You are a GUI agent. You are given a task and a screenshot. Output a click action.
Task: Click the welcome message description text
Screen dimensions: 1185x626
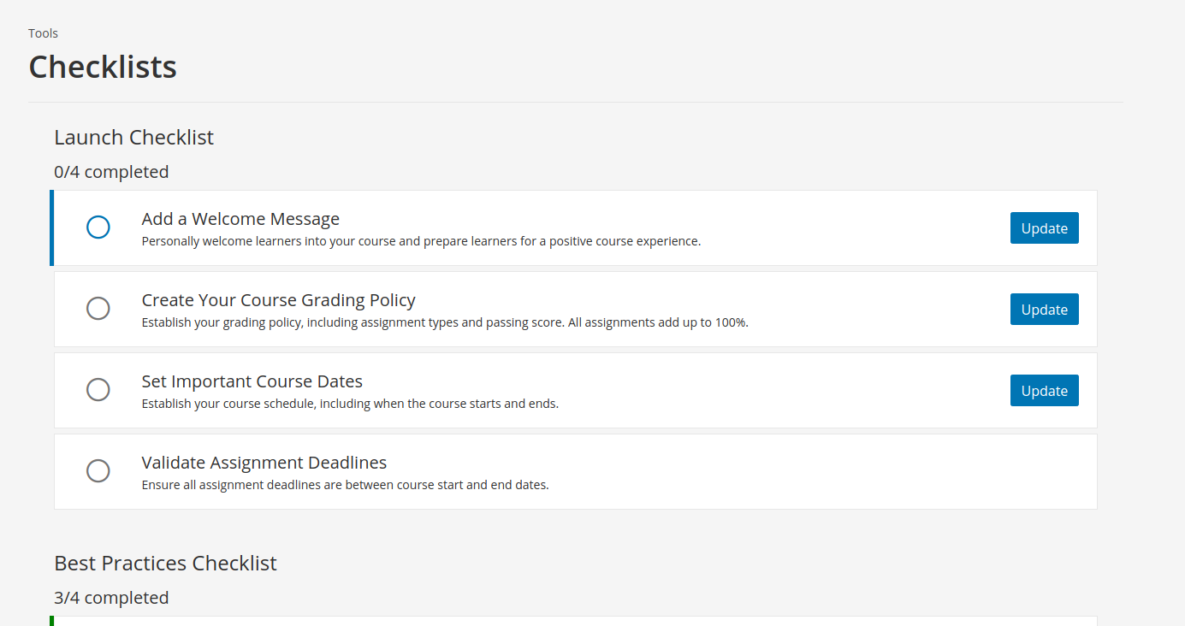tap(421, 241)
